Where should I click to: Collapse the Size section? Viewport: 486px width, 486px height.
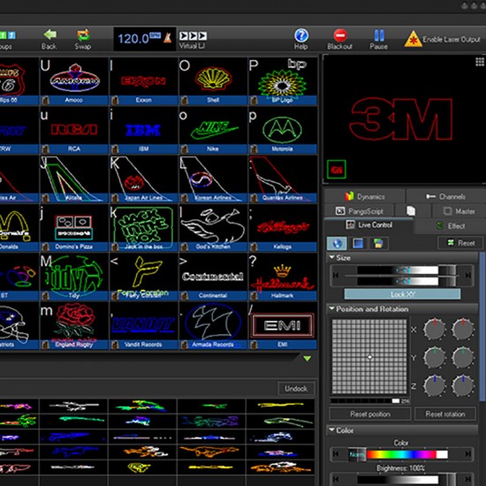(332, 257)
